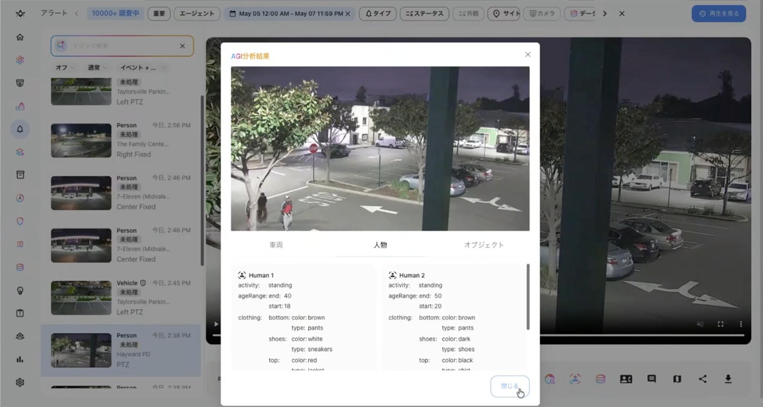This screenshot has height=407, width=763.
Task: Open the shield icon in the sidebar
Action: coord(20,221)
